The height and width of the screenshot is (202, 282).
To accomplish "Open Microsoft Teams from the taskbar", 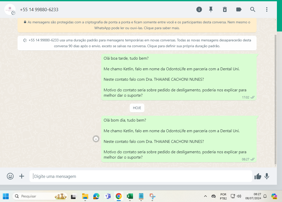I will 108,196.
